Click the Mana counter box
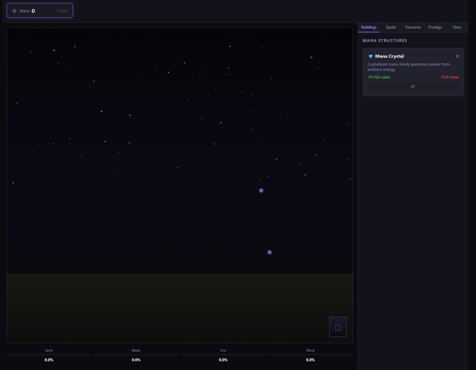The width and height of the screenshot is (476, 370). tap(40, 11)
